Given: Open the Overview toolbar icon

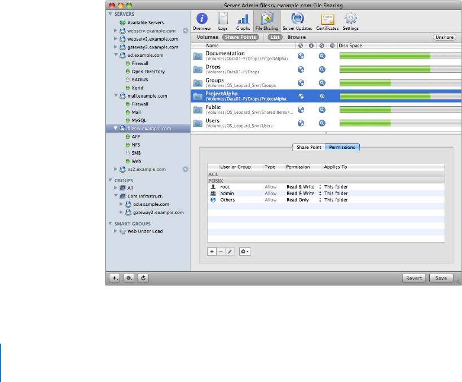Looking at the screenshot, I should click(202, 21).
